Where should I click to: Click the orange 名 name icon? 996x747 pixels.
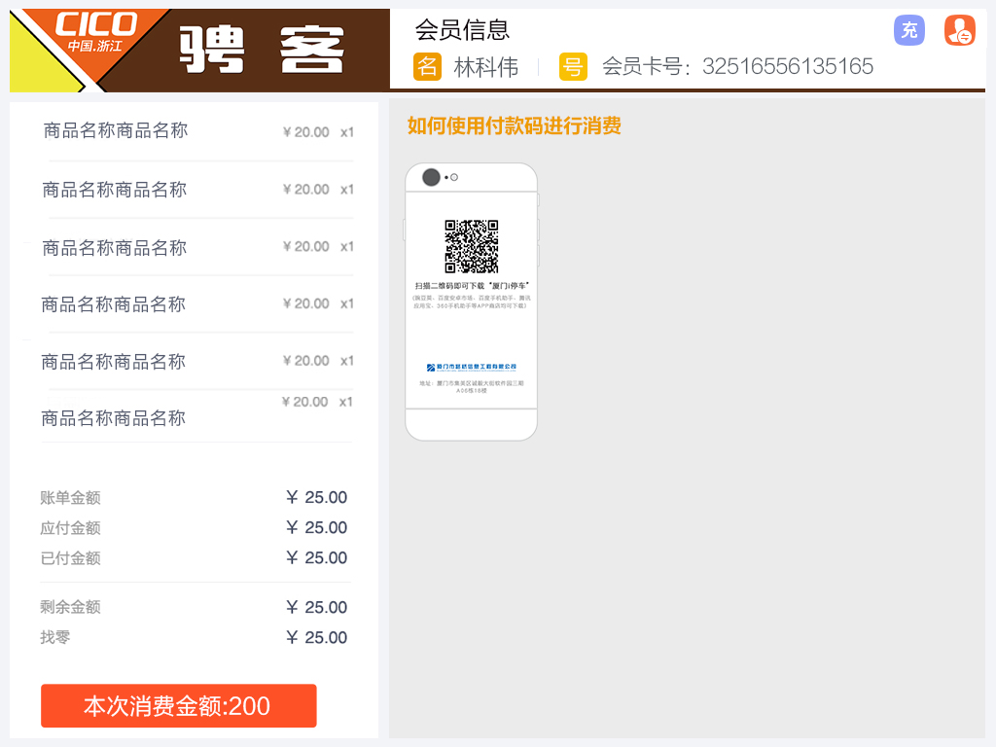point(427,66)
